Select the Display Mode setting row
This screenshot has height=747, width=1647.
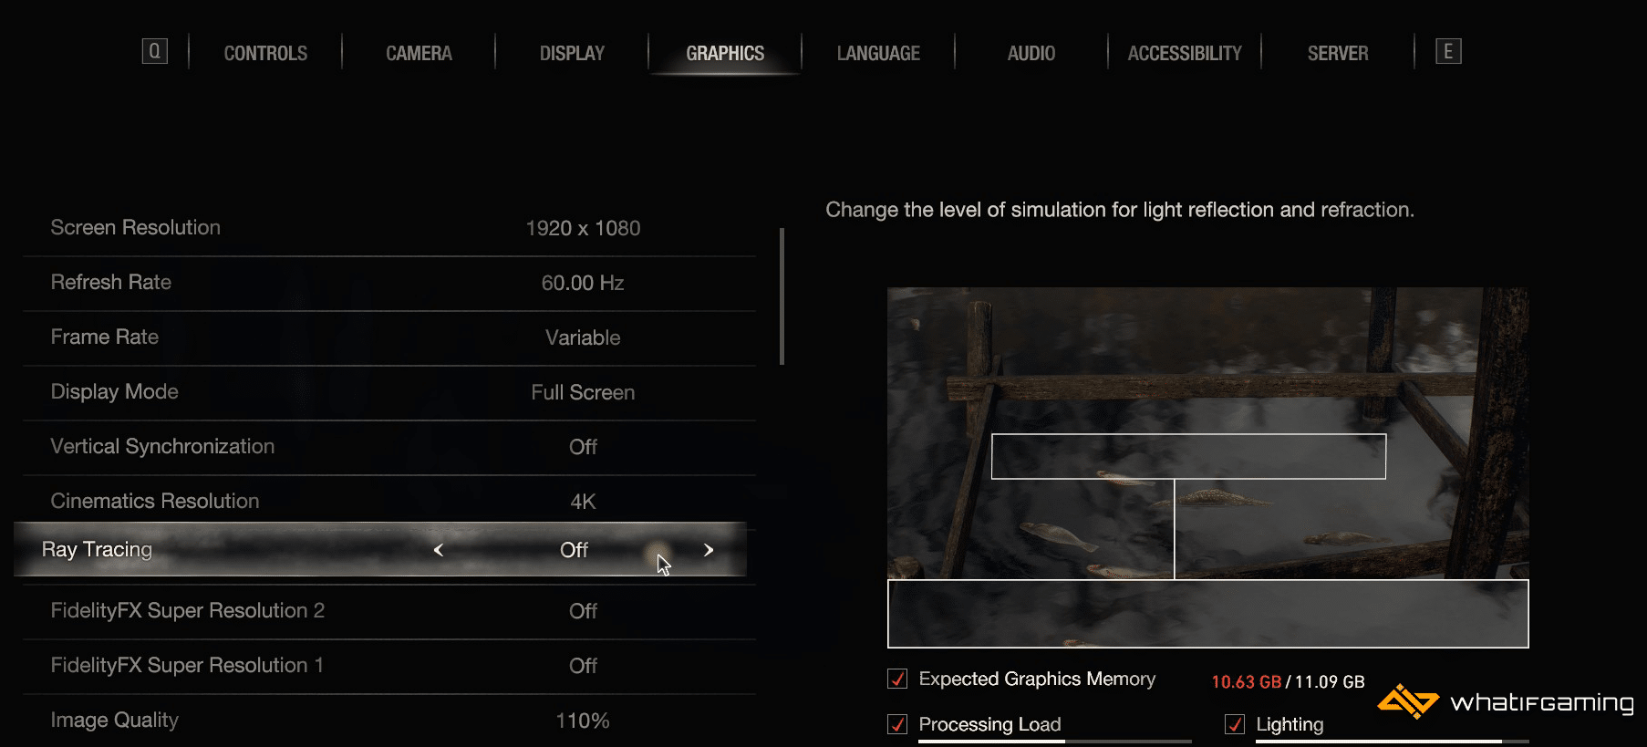(x=389, y=392)
